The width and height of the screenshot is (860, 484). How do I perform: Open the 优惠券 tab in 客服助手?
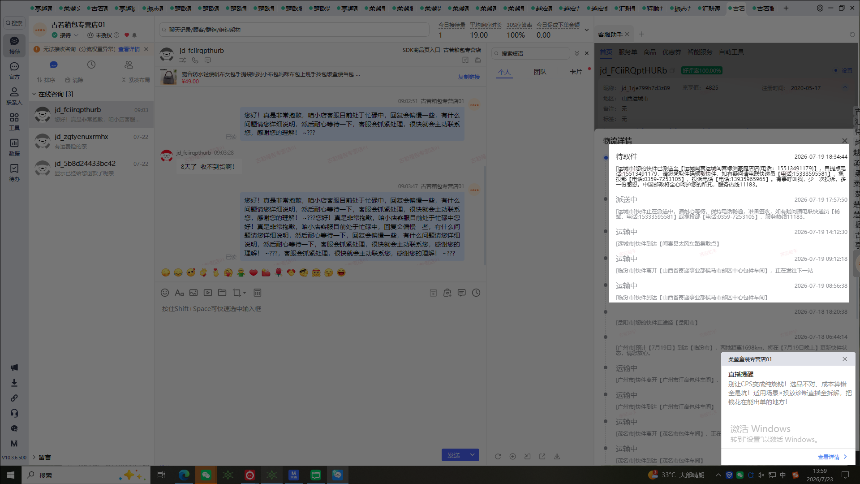coord(672,52)
